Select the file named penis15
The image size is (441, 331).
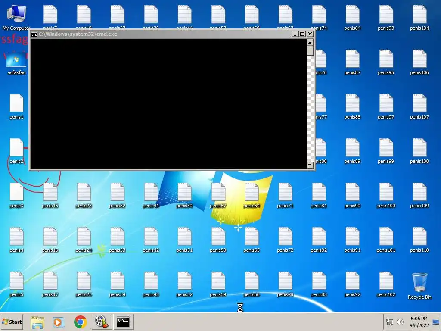50,196
